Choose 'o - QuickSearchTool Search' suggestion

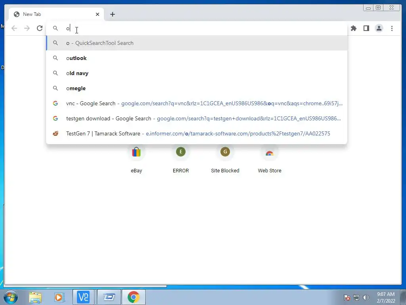[x=197, y=43]
